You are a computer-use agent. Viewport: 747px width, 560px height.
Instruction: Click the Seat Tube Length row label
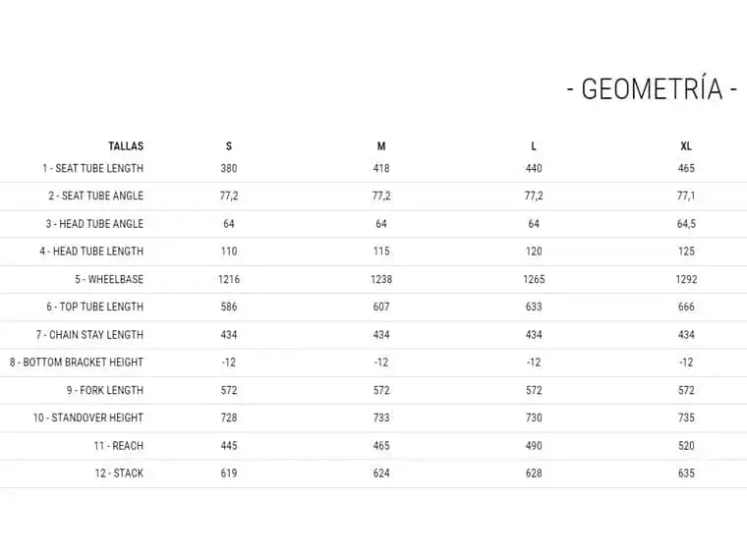pos(92,169)
